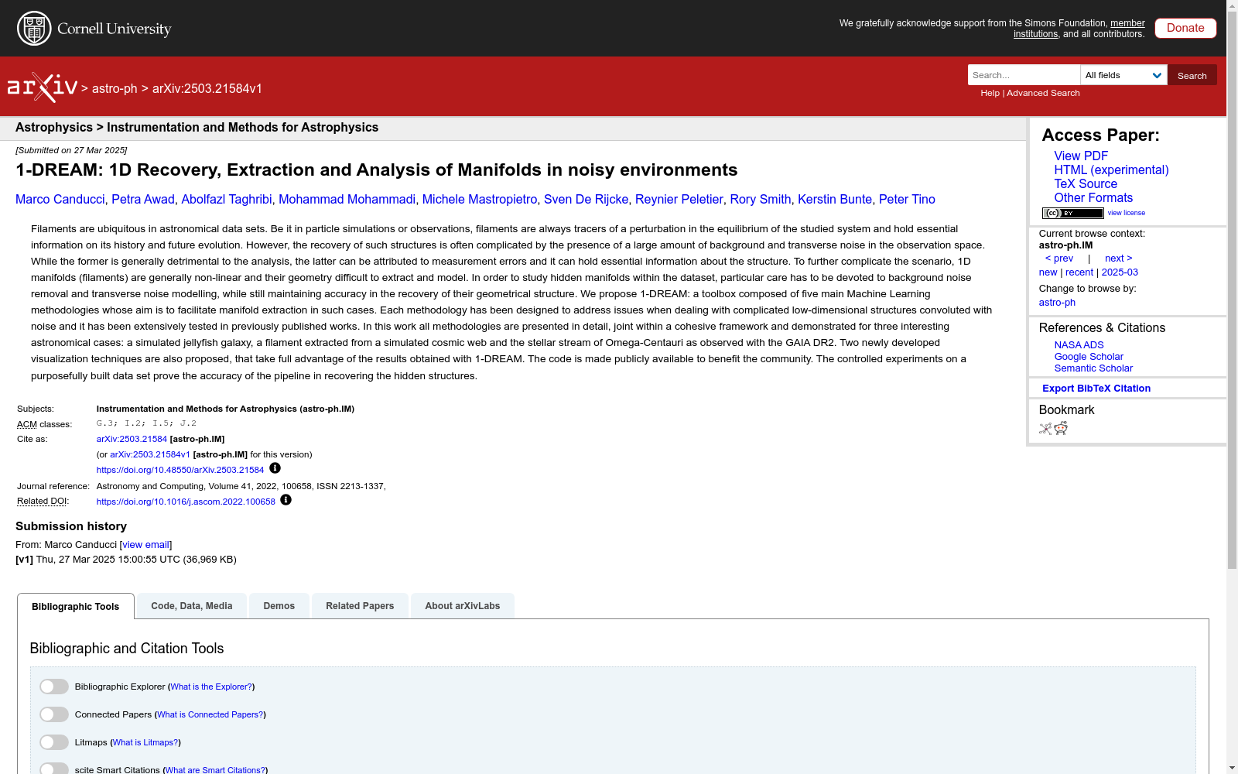Open Semantic Scholar link

click(x=1093, y=368)
